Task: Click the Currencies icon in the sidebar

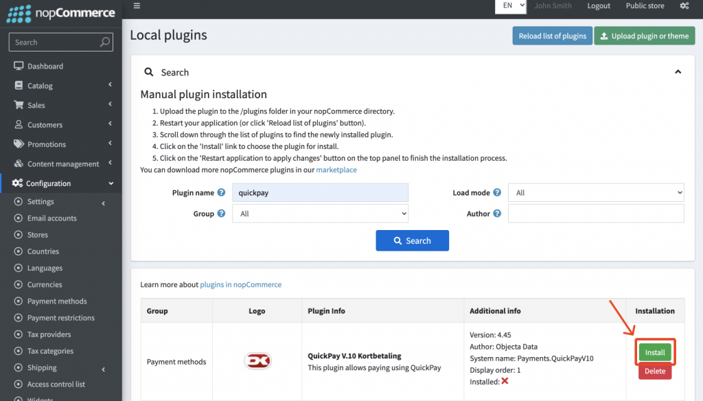Action: [19, 284]
